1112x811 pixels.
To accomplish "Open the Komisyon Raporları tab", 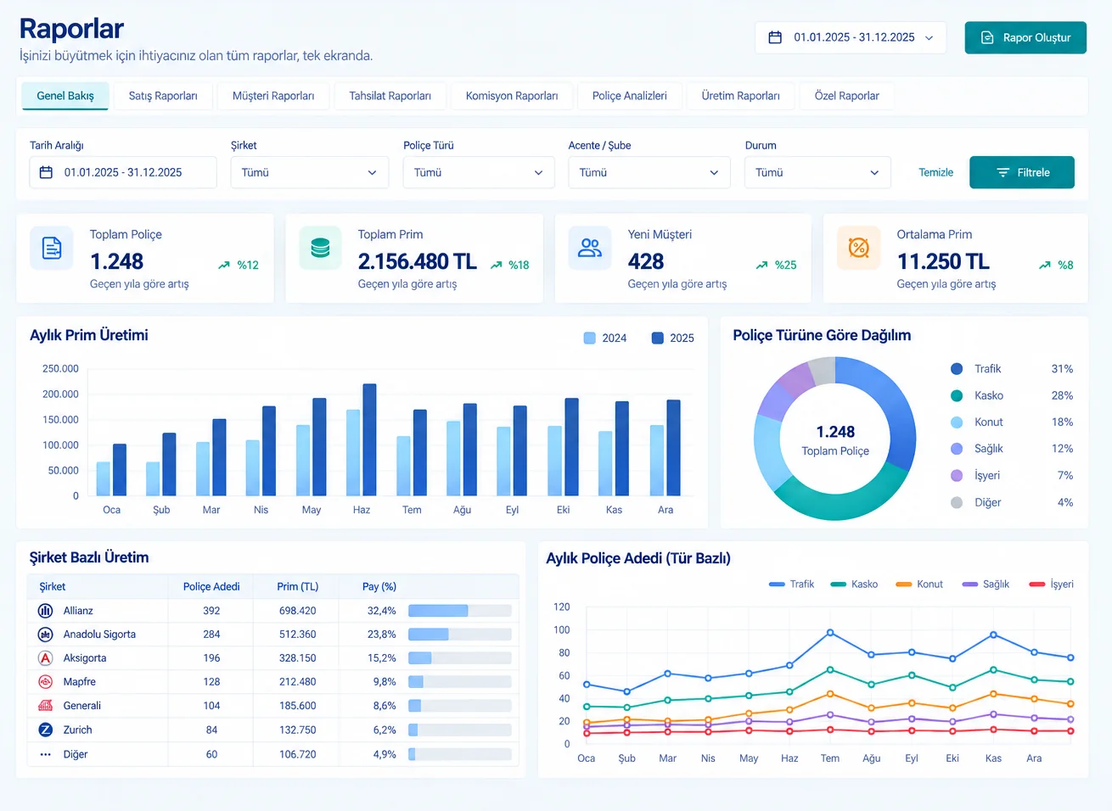I will pyautogui.click(x=512, y=96).
